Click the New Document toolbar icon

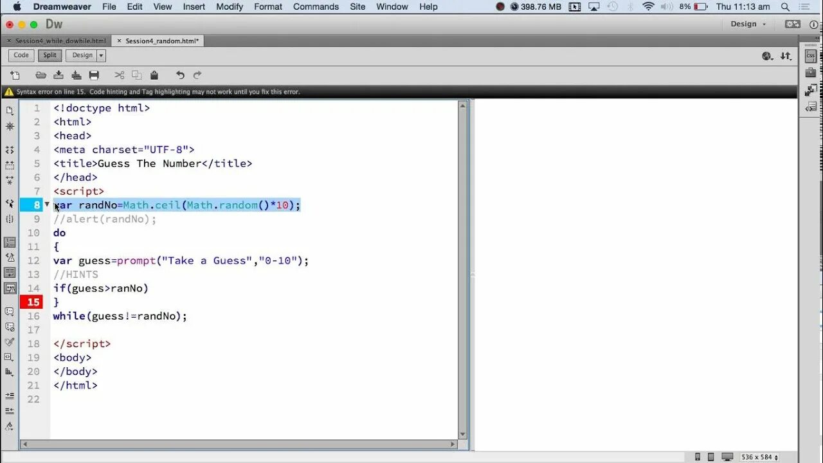coord(15,75)
